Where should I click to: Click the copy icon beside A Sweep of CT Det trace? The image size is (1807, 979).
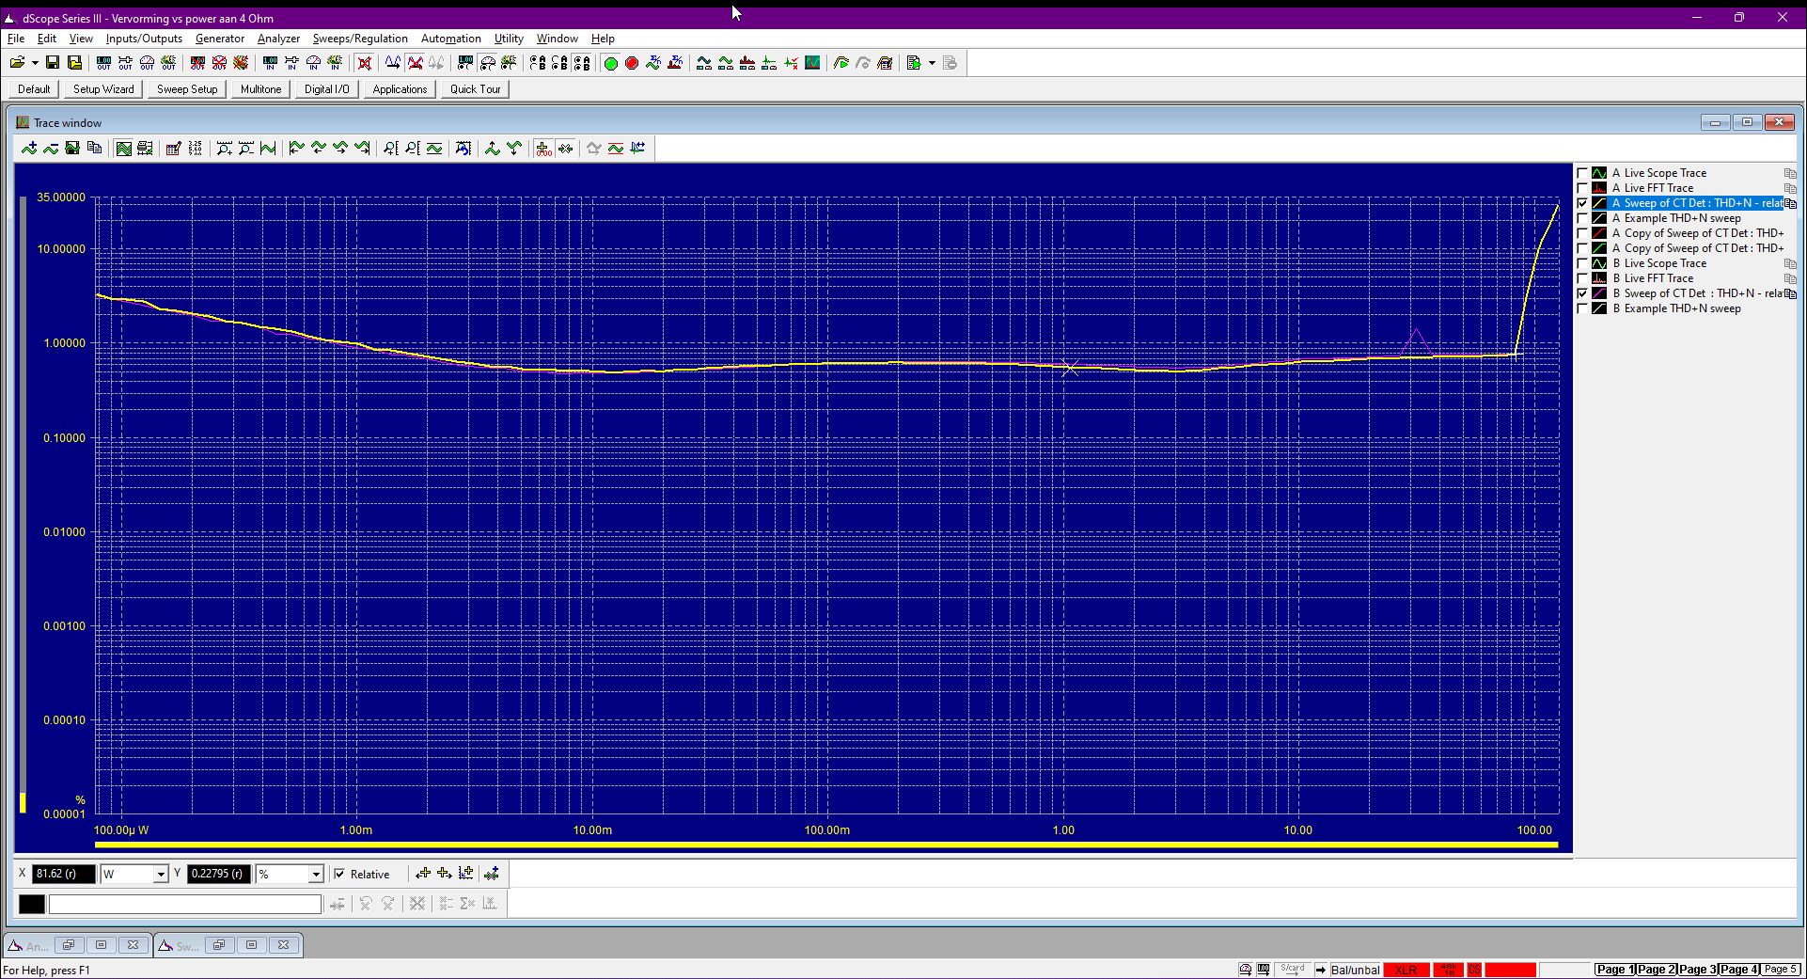tap(1790, 203)
